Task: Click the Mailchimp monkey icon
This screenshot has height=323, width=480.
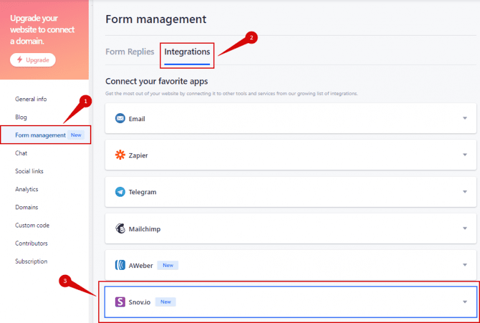Action: tap(120, 229)
